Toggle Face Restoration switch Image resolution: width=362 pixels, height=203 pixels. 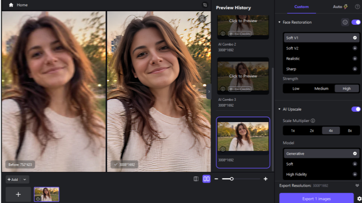pyautogui.click(x=356, y=22)
